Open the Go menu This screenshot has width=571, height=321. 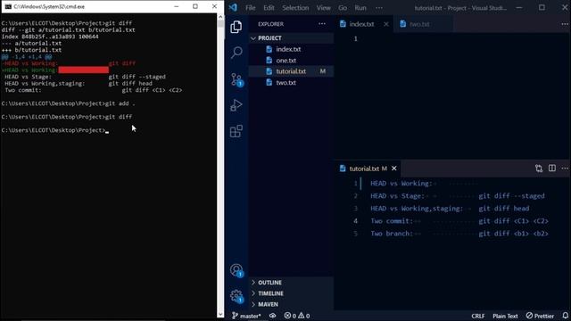click(x=343, y=8)
